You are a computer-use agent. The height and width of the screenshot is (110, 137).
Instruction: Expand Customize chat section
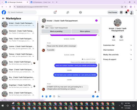118,45
